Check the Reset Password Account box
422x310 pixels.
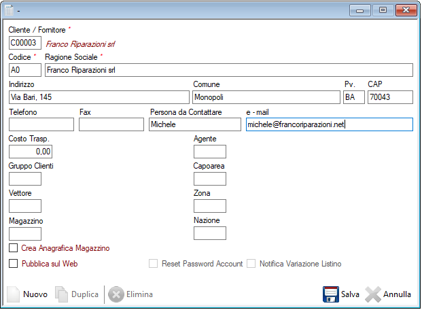click(x=154, y=264)
